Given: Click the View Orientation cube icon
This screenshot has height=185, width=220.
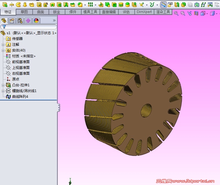Looking at the screenshot, I should click(203, 13).
